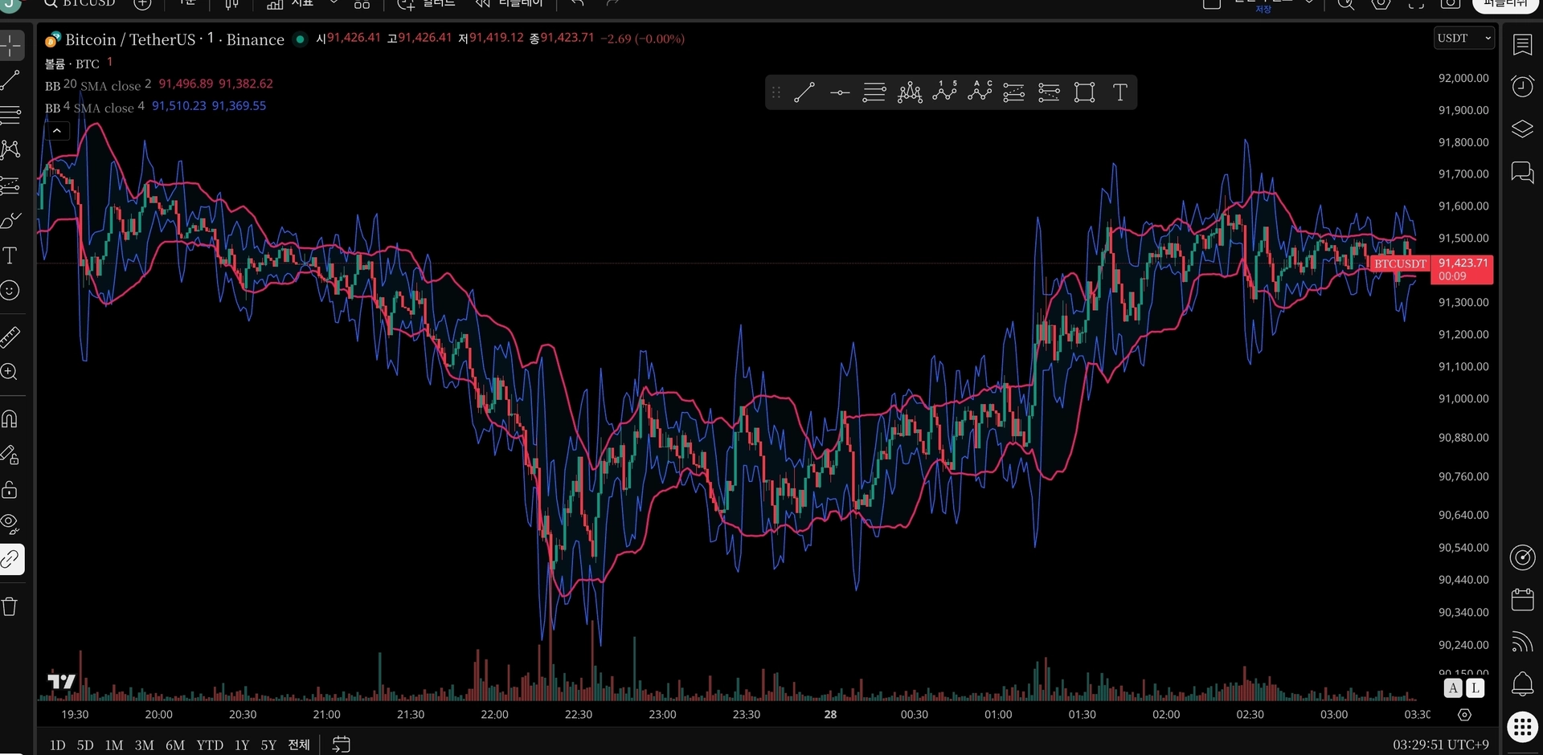Toggle log scale L button
This screenshot has width=1543, height=755.
point(1475,688)
